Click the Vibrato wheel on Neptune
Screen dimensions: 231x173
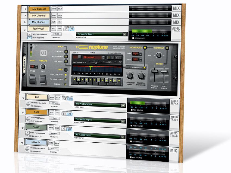(x=42, y=79)
